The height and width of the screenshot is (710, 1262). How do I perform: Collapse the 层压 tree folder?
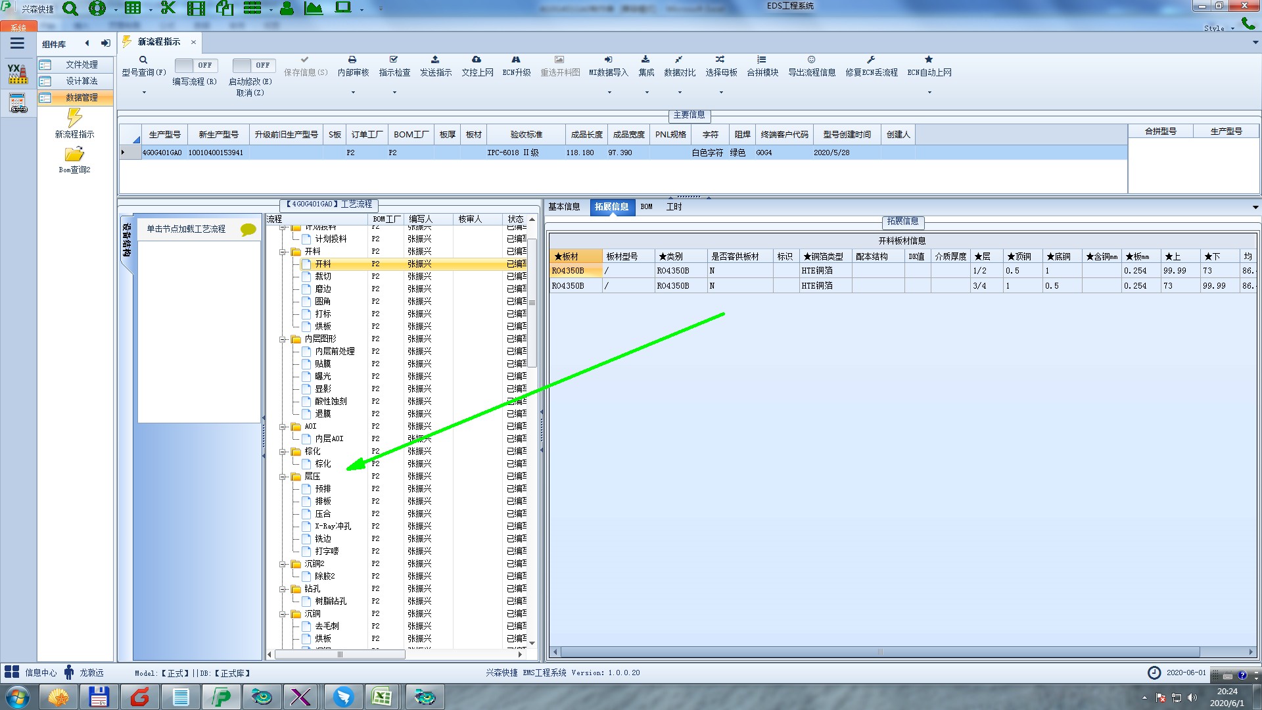click(283, 477)
